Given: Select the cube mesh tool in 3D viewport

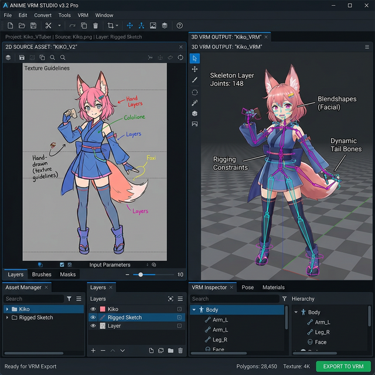Looking at the screenshot, I should [195, 113].
